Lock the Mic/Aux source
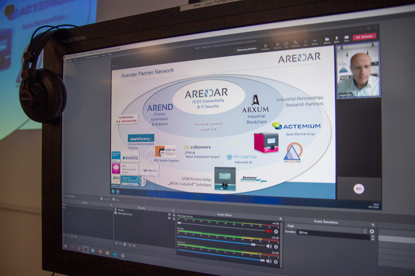 (174, 215)
